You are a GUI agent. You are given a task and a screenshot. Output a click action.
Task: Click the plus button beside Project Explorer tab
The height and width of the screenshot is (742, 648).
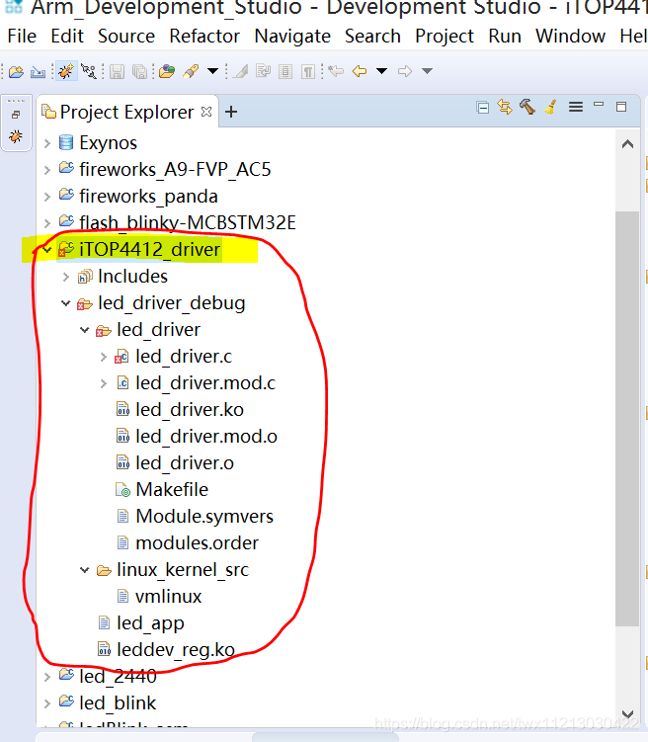pyautogui.click(x=231, y=113)
